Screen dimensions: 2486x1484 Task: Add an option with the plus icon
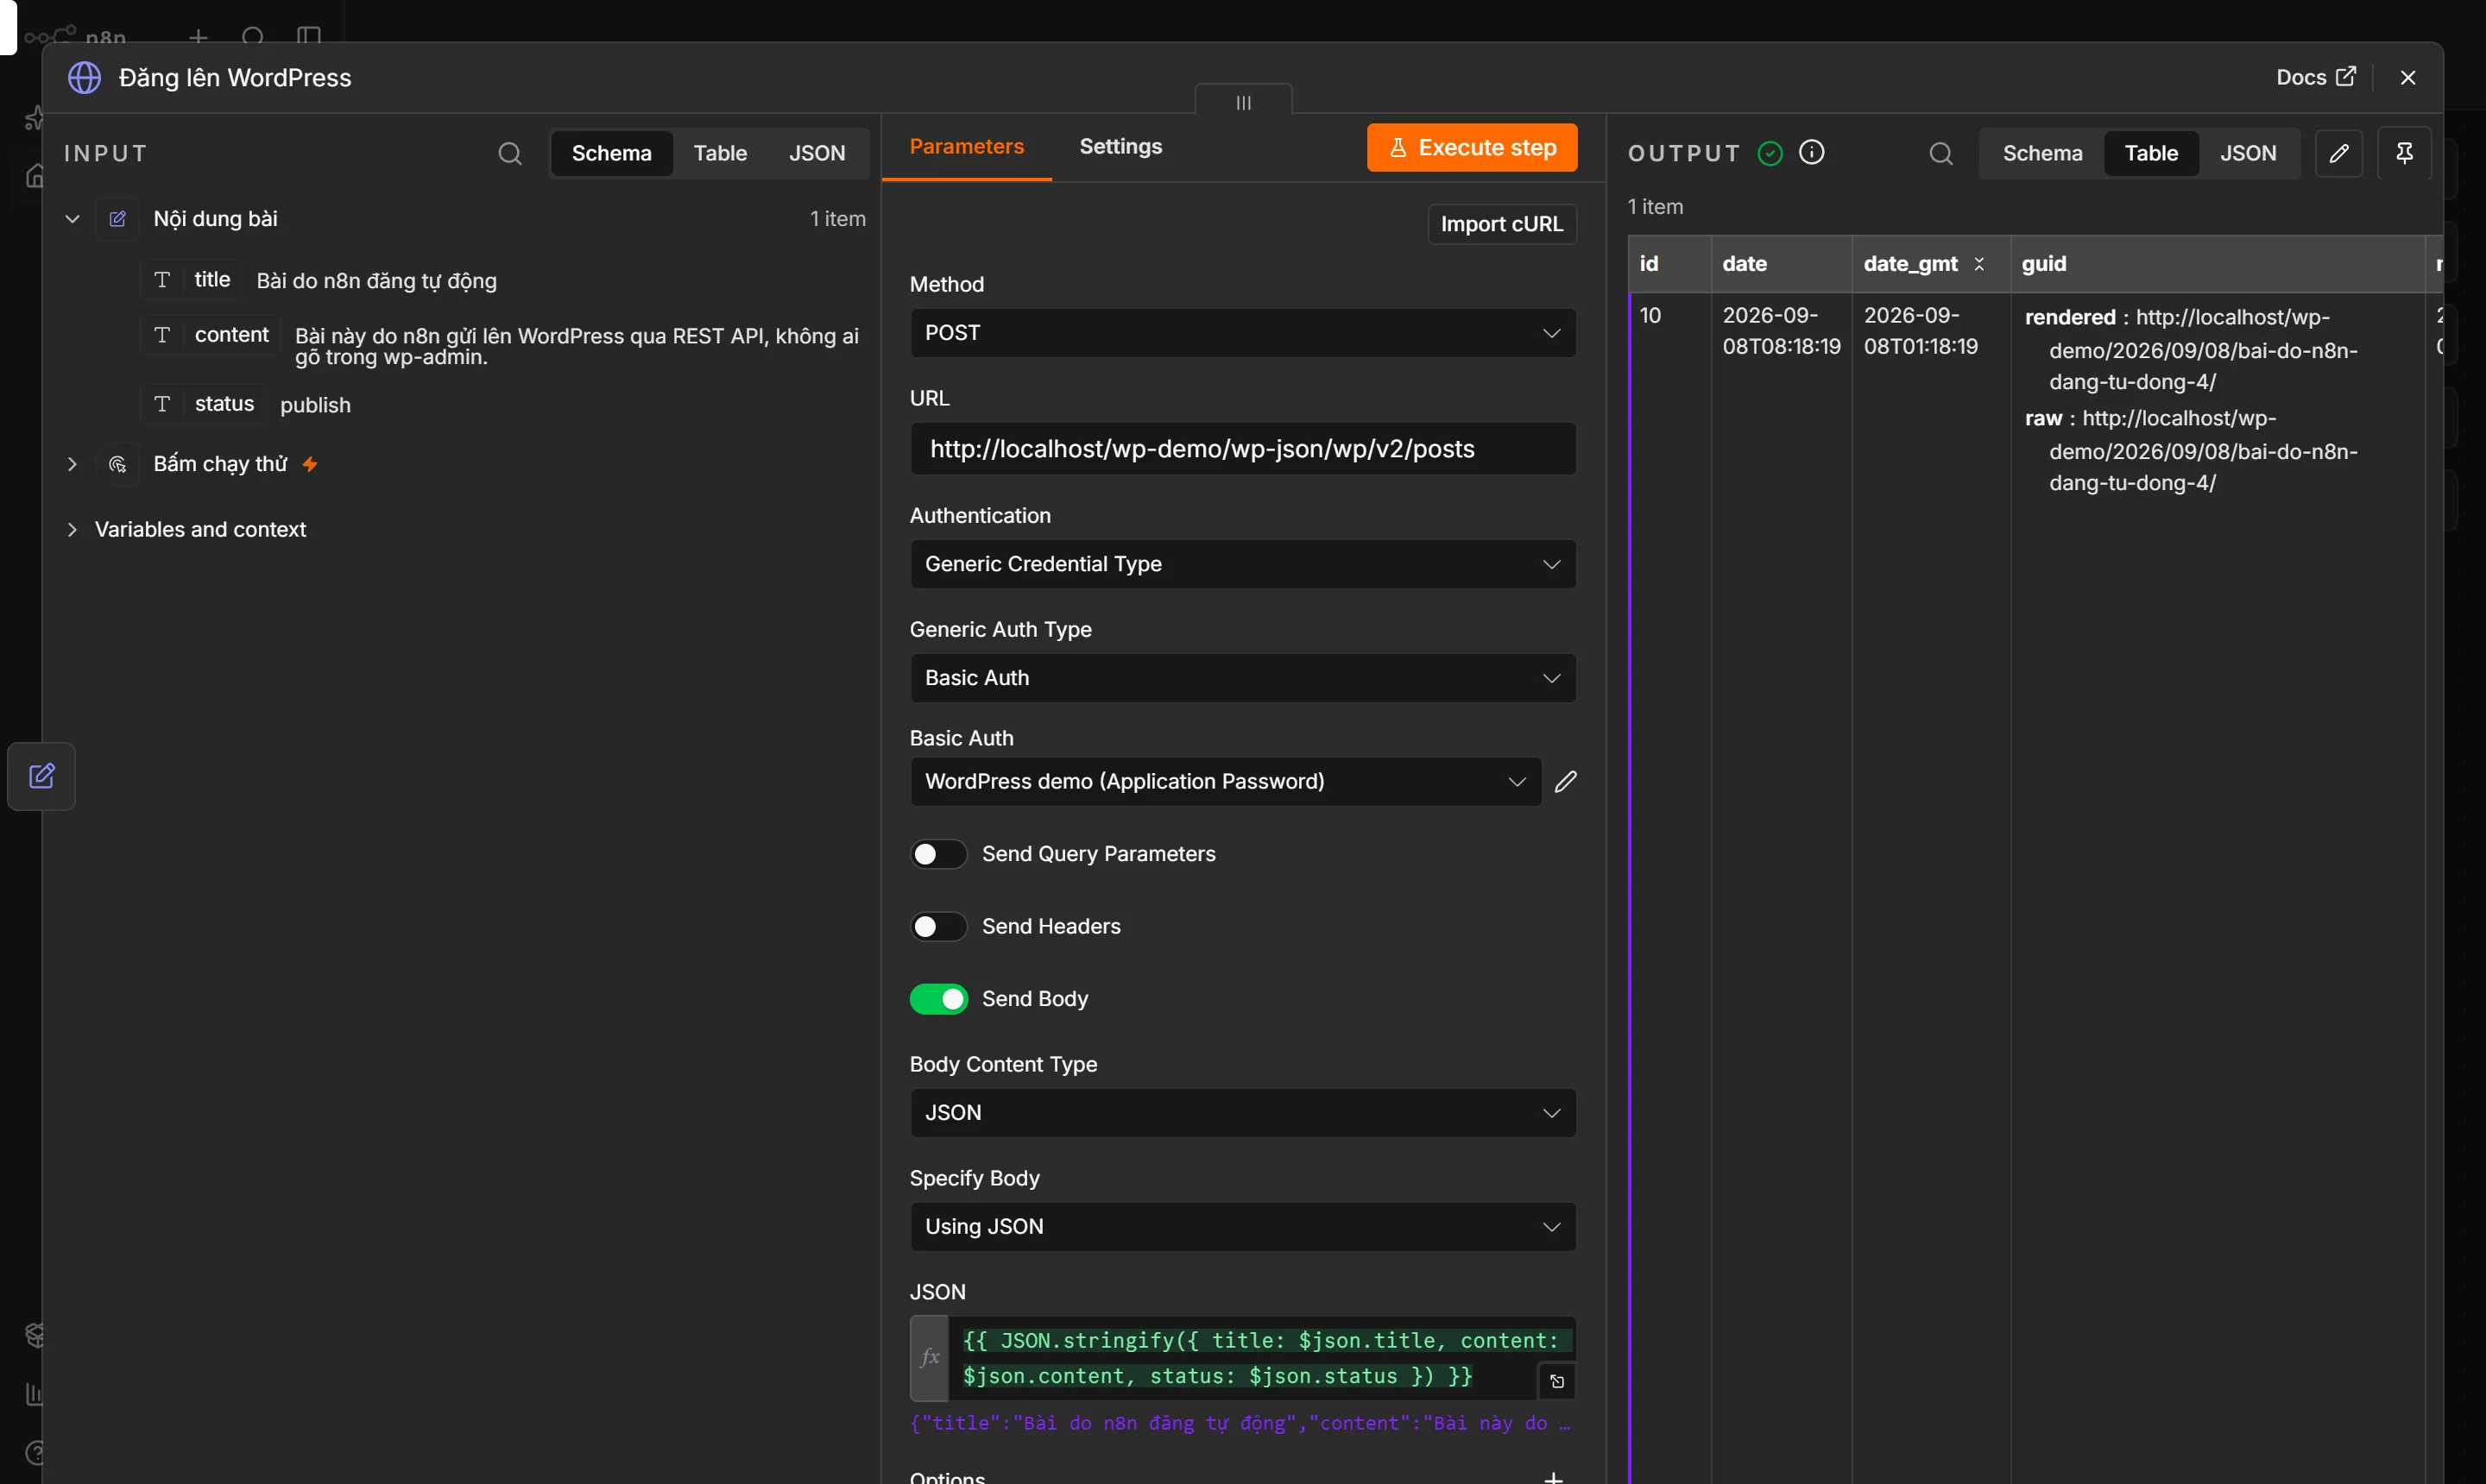(1553, 1477)
